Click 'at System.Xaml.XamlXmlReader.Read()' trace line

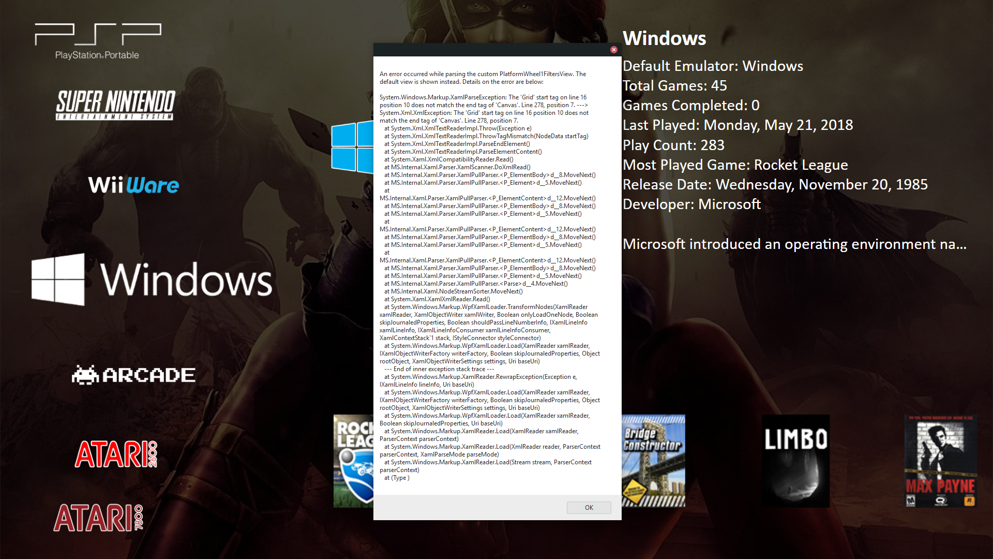click(437, 299)
